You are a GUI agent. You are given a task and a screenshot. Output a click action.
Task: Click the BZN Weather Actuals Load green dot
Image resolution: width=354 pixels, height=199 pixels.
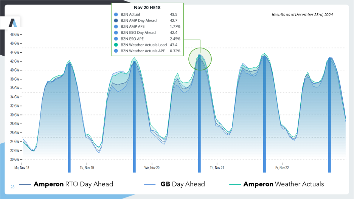click(x=116, y=45)
